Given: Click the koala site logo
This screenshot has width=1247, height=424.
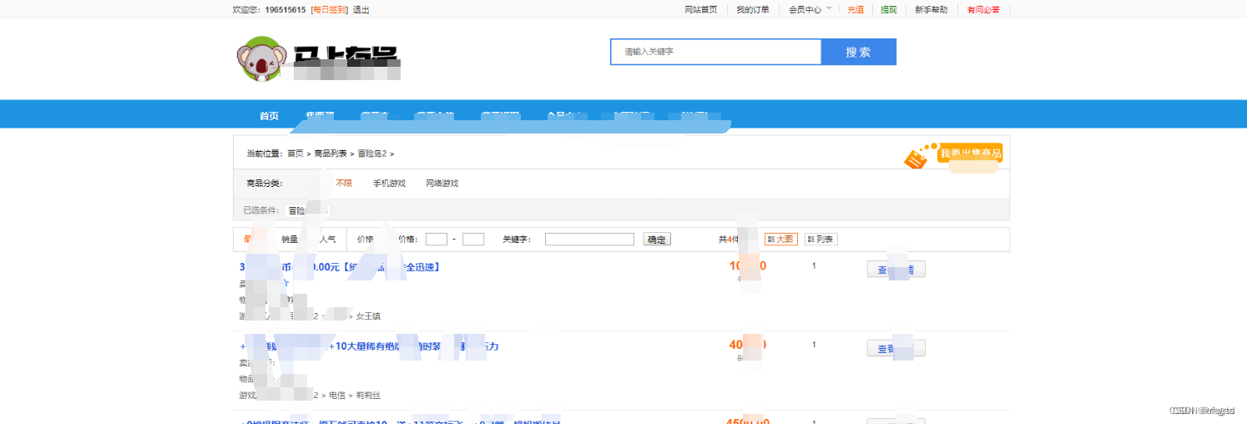Looking at the screenshot, I should point(317,58).
